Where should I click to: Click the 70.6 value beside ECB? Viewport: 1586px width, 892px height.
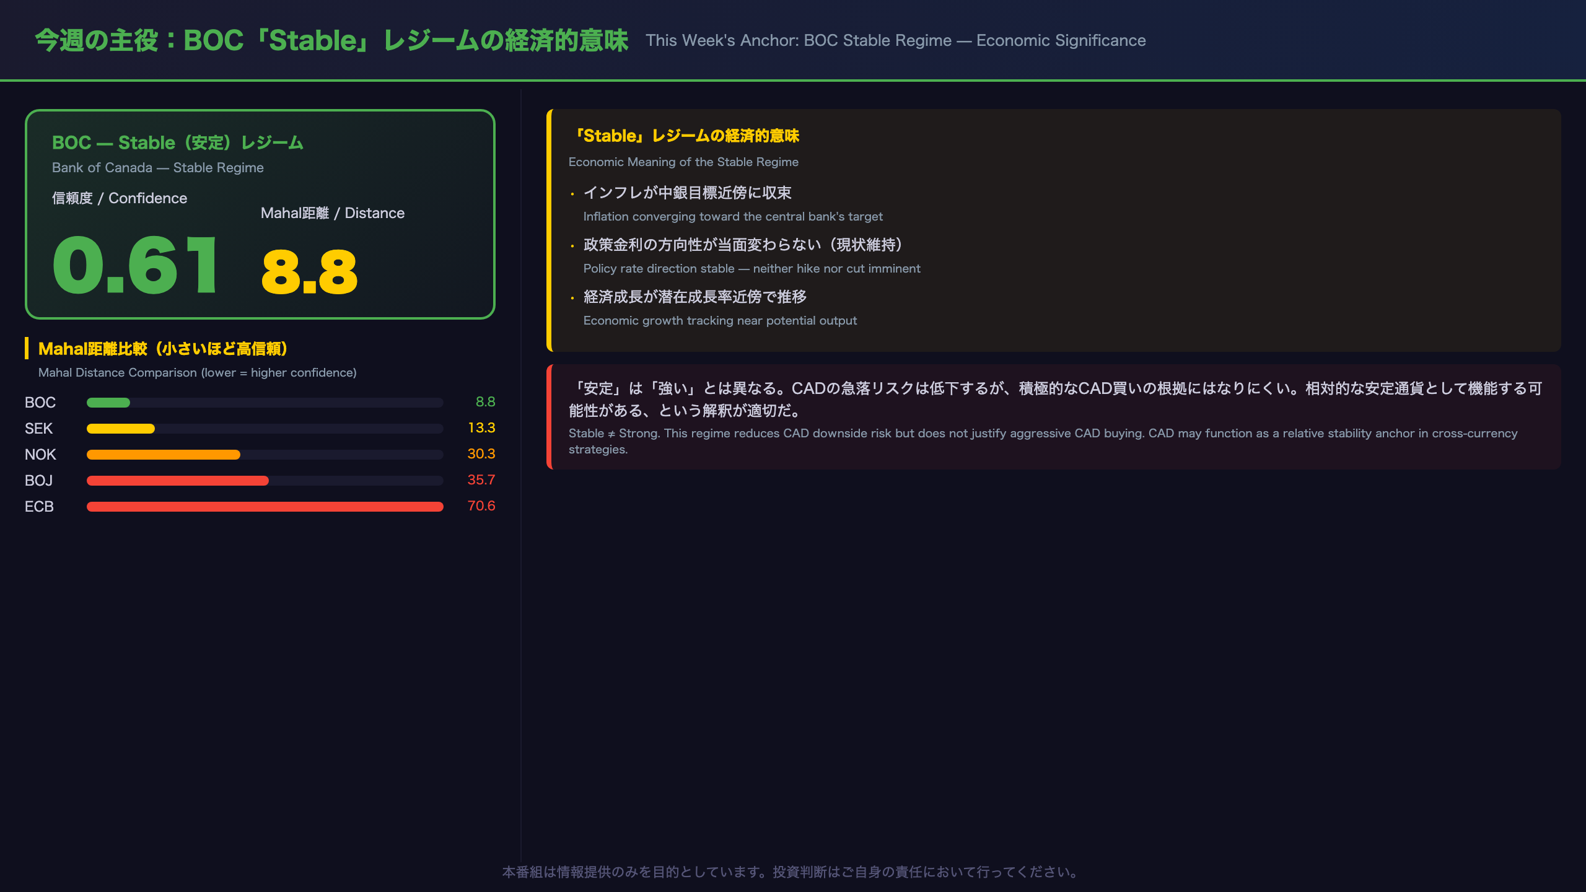pyautogui.click(x=481, y=506)
